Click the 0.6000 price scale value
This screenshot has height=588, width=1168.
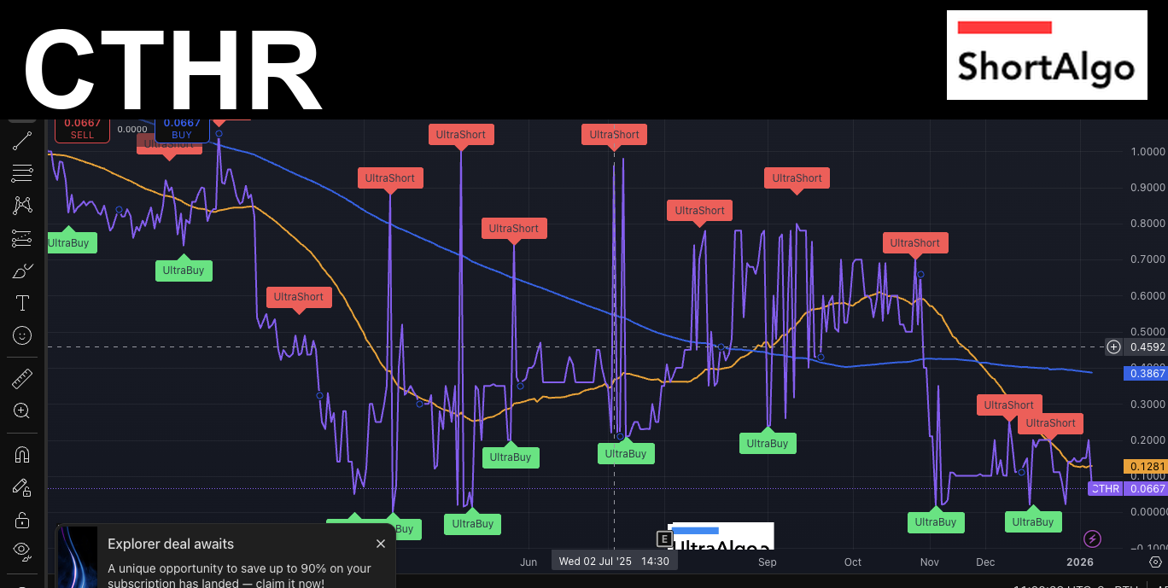(1148, 296)
